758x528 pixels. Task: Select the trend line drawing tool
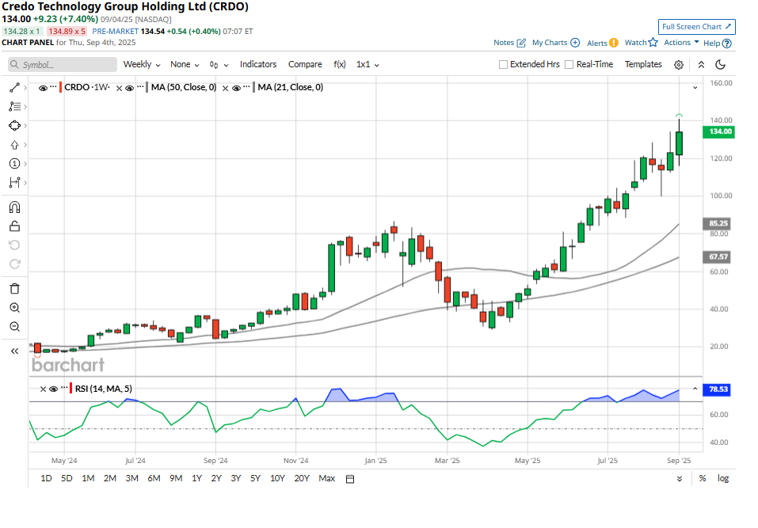point(14,87)
